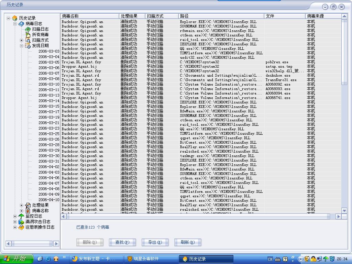
Task: Sort by 病毒名称 column header
Action: [x=90, y=16]
